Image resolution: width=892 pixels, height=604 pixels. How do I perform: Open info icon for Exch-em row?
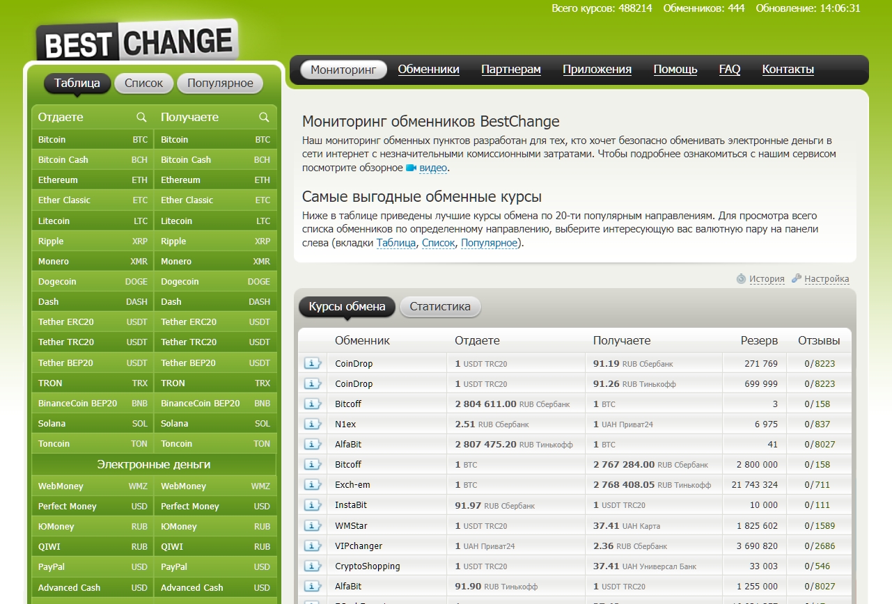pos(313,484)
